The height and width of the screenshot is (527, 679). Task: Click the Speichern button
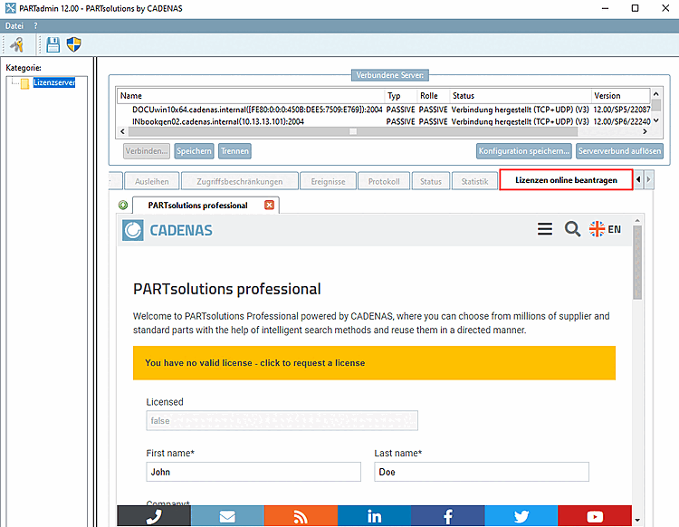tap(194, 151)
